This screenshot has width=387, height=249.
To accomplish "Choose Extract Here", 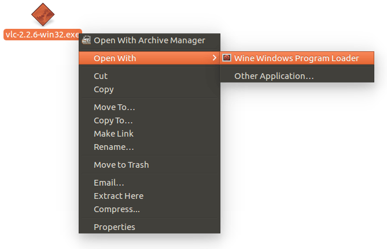I will [x=149, y=196].
